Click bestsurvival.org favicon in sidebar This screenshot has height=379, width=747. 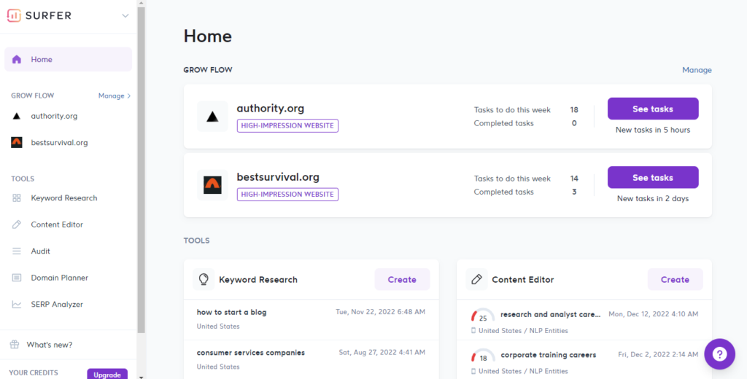click(17, 142)
